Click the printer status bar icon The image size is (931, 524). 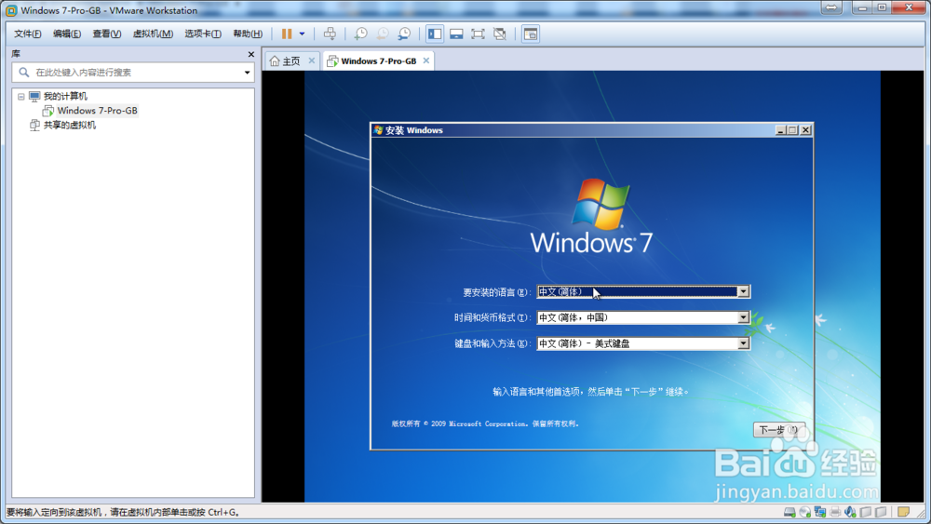[835, 512]
